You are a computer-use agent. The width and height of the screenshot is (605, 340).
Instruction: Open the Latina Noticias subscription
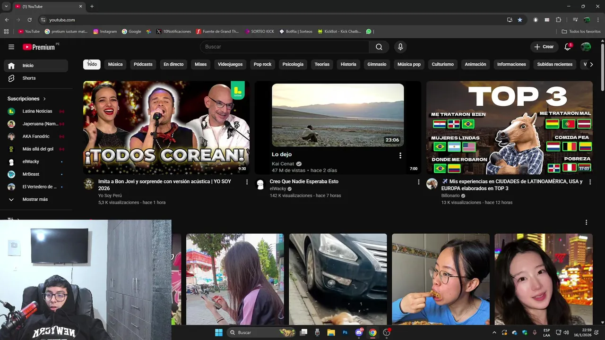pyautogui.click(x=36, y=111)
